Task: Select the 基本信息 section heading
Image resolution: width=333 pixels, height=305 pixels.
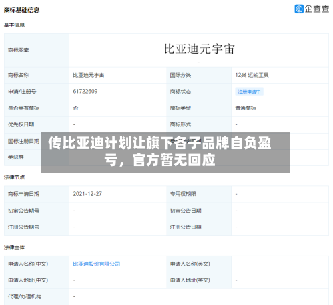Action: 14,25
